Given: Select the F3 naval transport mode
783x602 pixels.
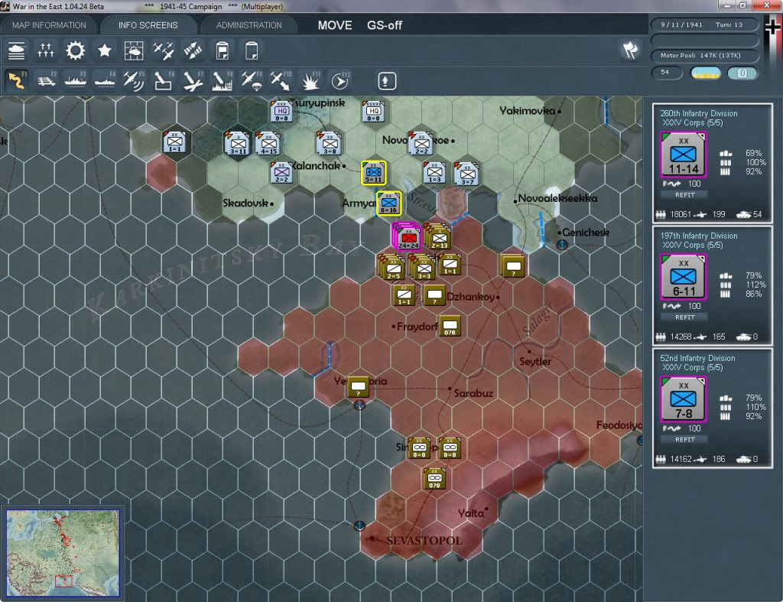Looking at the screenshot, I should (76, 81).
